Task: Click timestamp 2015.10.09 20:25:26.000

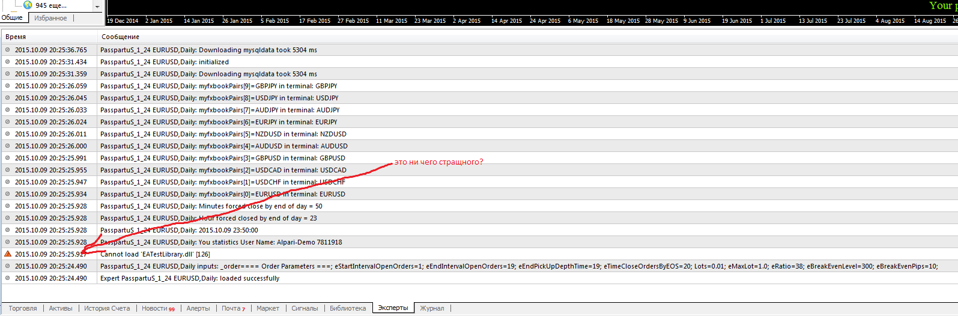Action: 51,146
